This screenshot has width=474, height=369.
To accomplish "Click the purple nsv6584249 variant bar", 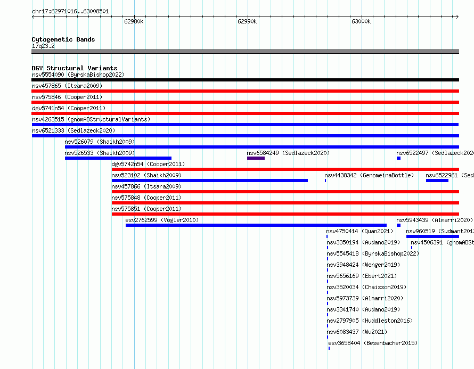I will (x=256, y=158).
